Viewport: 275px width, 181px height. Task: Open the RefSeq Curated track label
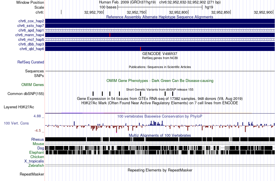click(x=31, y=62)
